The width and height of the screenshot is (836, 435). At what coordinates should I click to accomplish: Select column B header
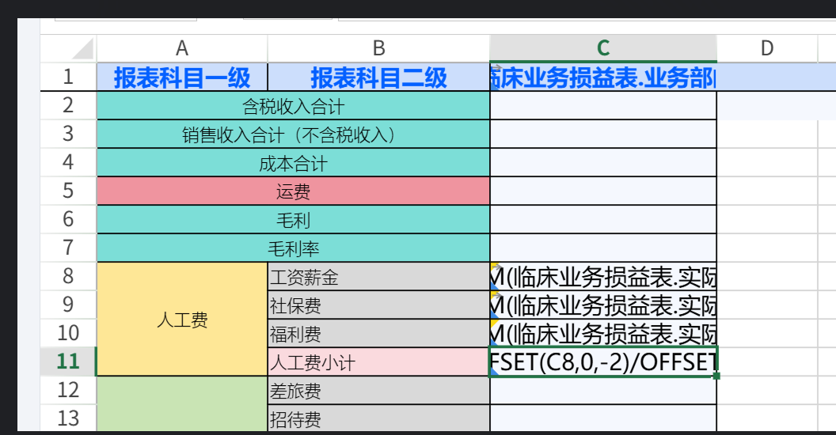pos(378,48)
